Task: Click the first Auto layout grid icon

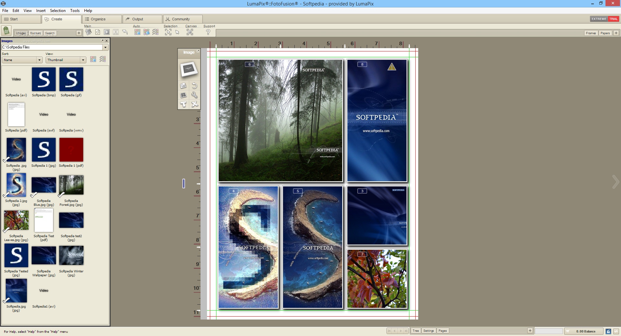Action: tap(137, 32)
